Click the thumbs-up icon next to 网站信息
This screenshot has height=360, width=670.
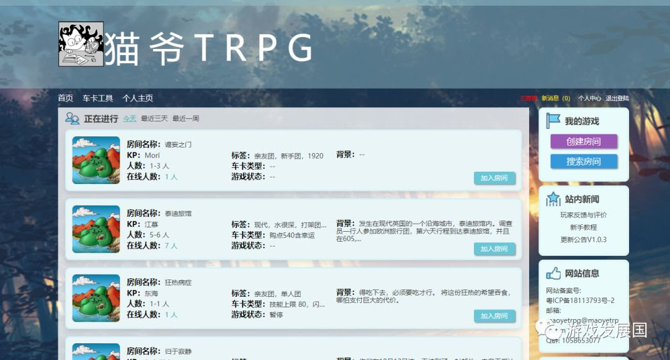pos(553,273)
